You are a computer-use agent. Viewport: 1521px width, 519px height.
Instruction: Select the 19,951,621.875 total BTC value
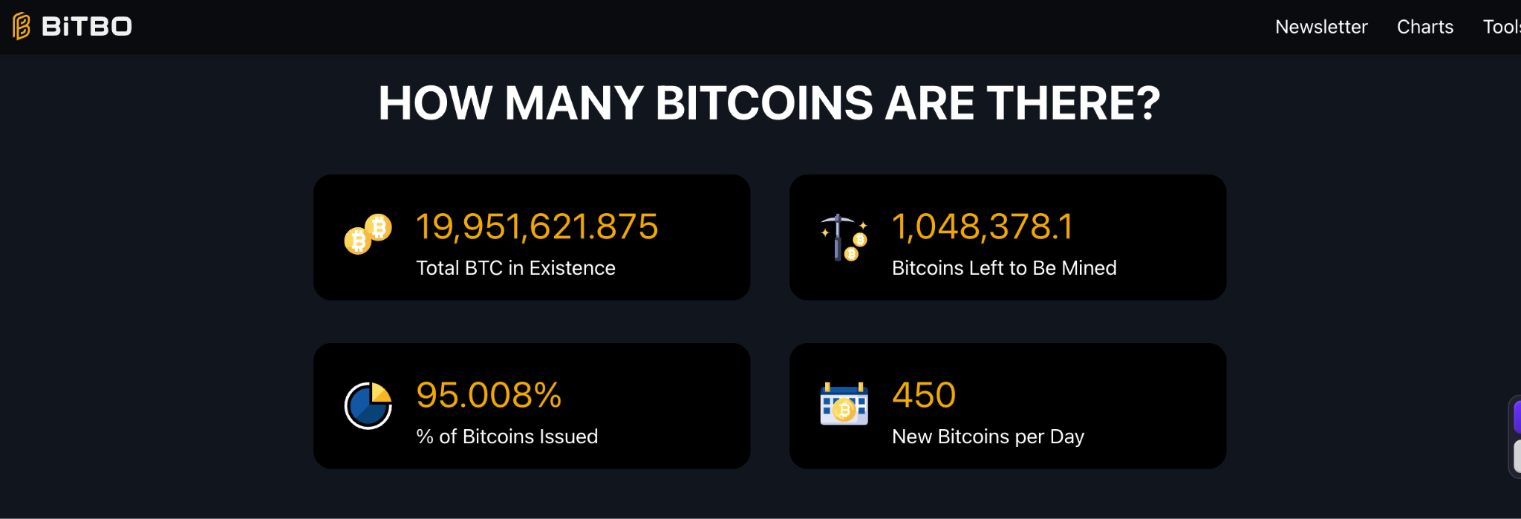pos(537,226)
